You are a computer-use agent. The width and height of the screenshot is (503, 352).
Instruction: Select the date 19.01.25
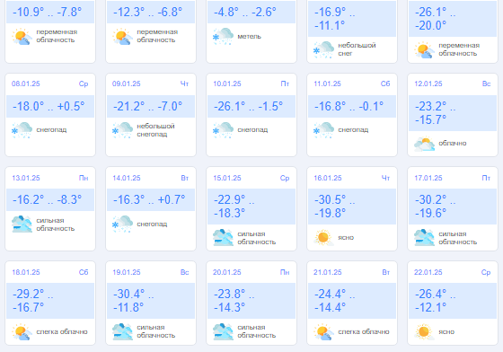[x=127, y=272]
